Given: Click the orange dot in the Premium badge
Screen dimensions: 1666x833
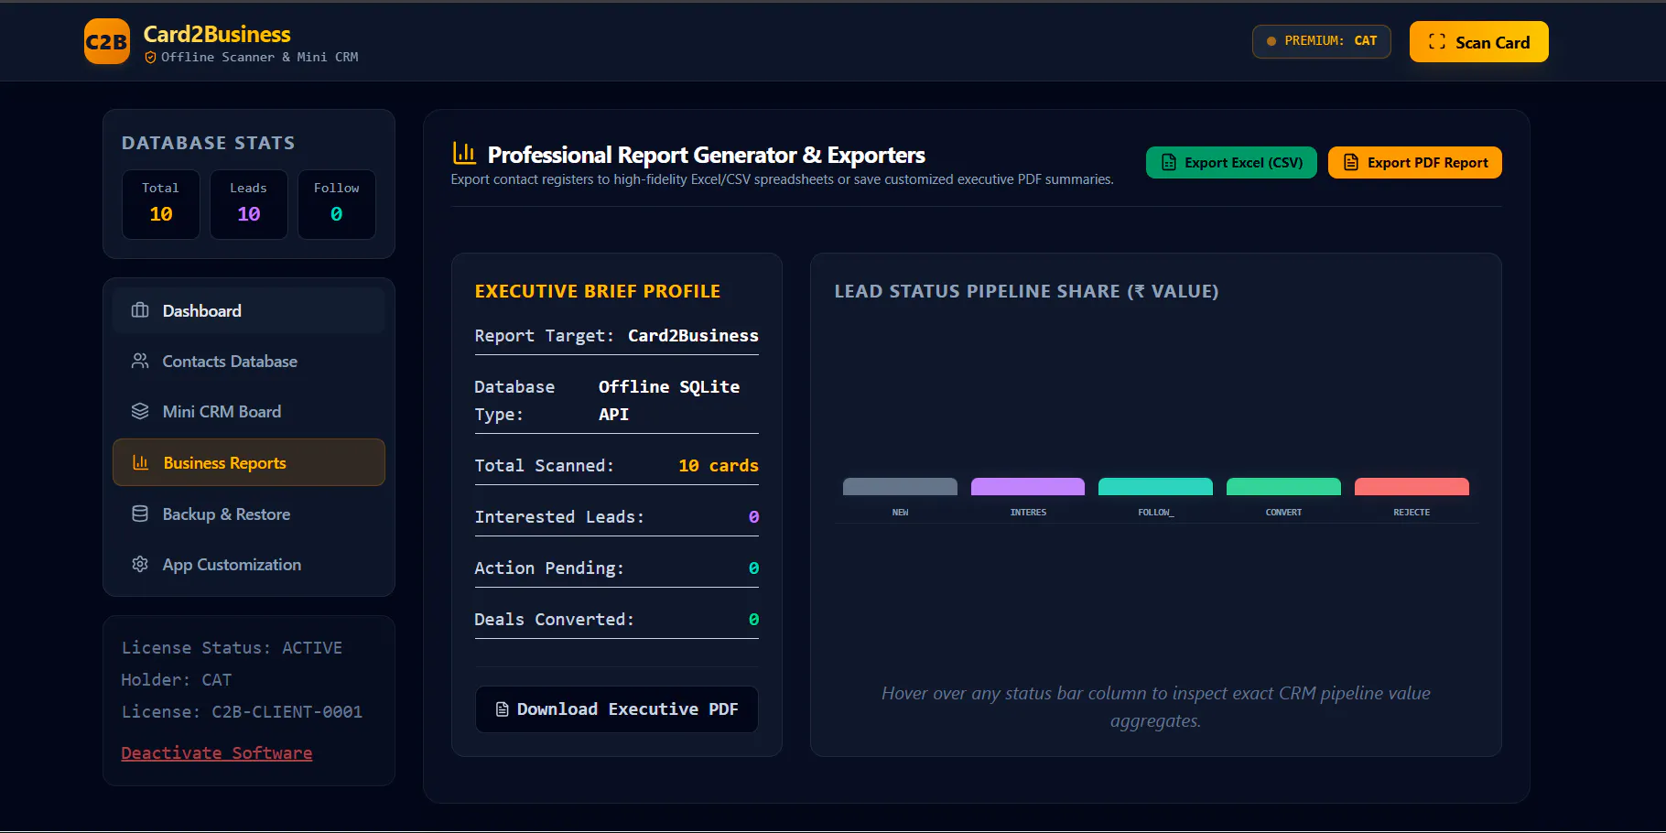Looking at the screenshot, I should click(x=1271, y=41).
